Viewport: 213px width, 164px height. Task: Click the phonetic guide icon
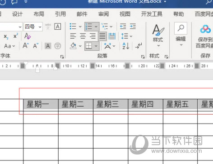tap(48, 27)
